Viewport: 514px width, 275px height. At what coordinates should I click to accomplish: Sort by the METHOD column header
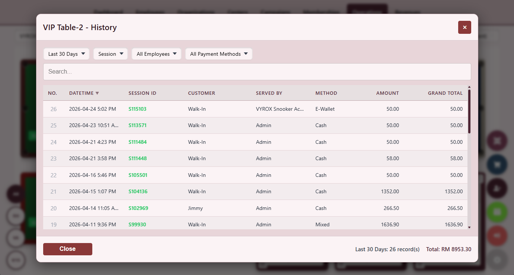coord(326,93)
